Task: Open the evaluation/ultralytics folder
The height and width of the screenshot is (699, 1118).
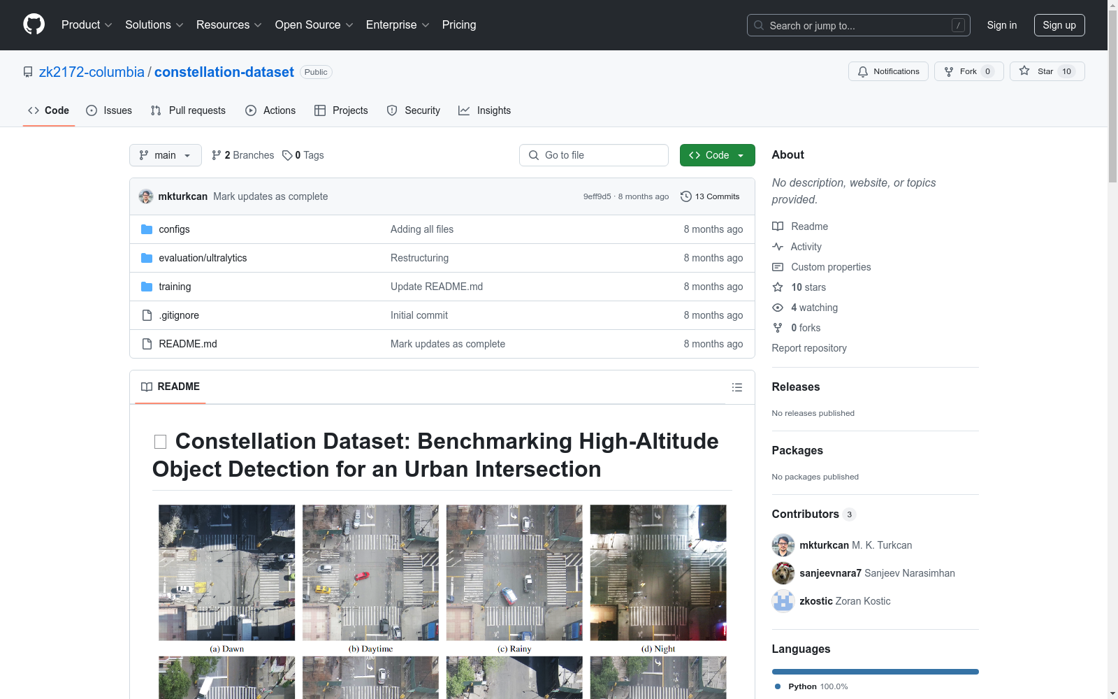Action: [203, 258]
